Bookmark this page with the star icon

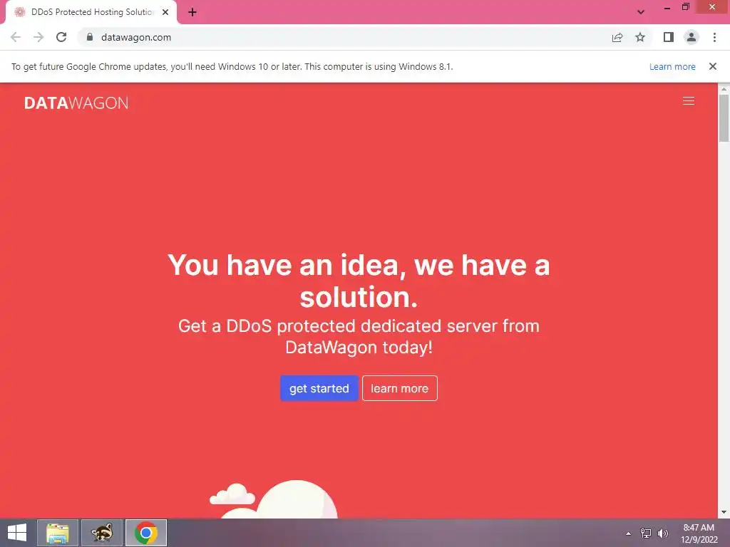[x=640, y=37]
